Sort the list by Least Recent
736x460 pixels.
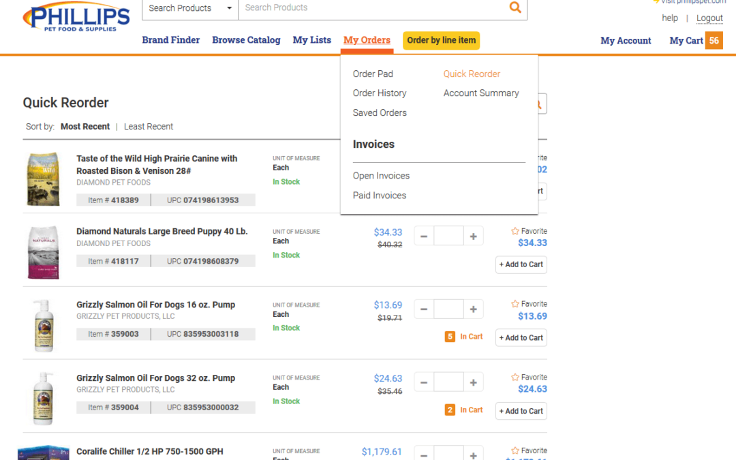pyautogui.click(x=149, y=126)
